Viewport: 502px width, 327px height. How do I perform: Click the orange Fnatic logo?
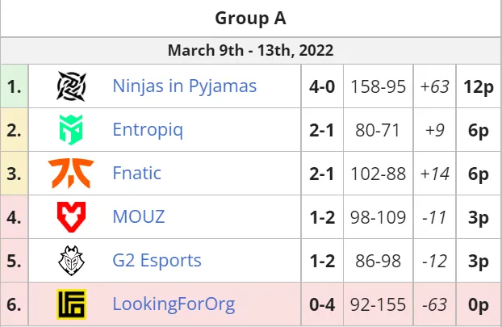(71, 174)
